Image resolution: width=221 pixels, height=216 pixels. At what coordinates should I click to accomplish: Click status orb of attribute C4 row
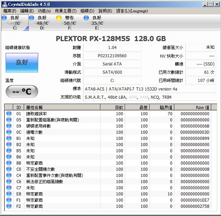(9, 175)
